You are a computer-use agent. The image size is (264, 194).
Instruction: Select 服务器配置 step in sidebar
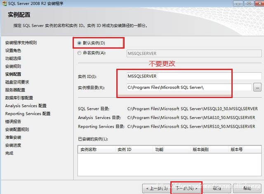[15, 90]
